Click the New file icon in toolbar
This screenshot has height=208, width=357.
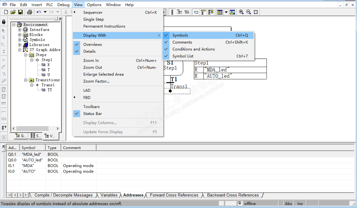(6, 12)
